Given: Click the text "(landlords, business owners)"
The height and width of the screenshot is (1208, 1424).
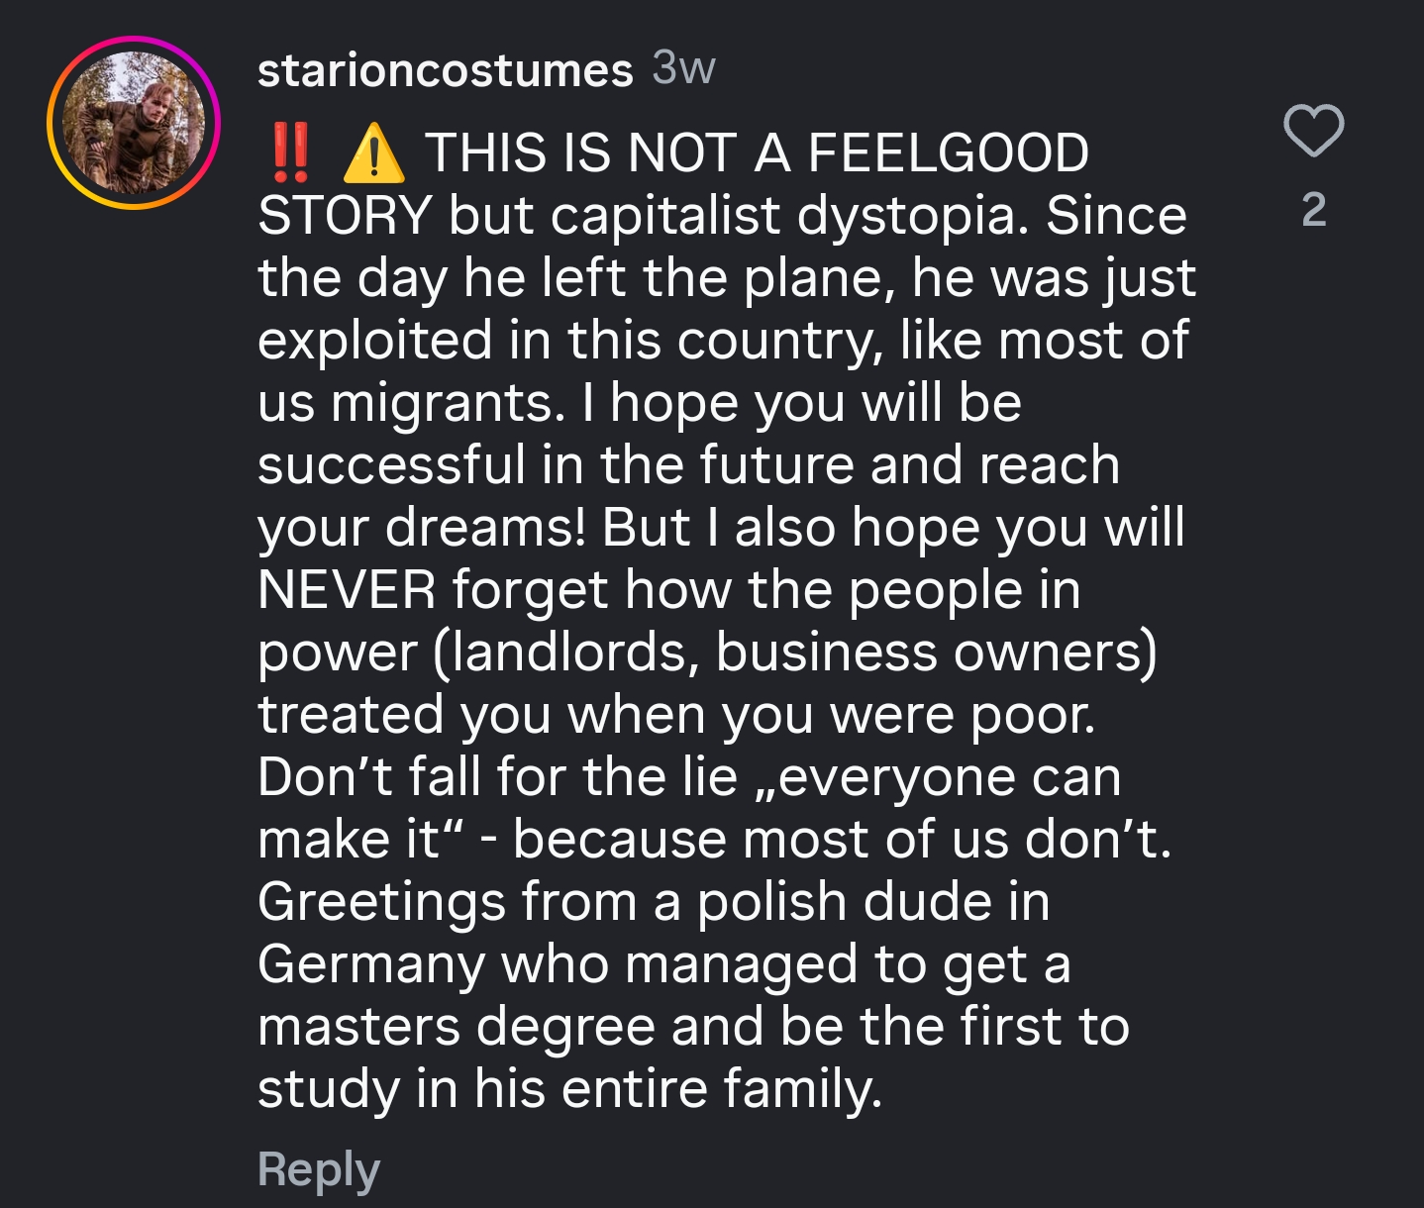Looking at the screenshot, I should pyautogui.click(x=794, y=653).
